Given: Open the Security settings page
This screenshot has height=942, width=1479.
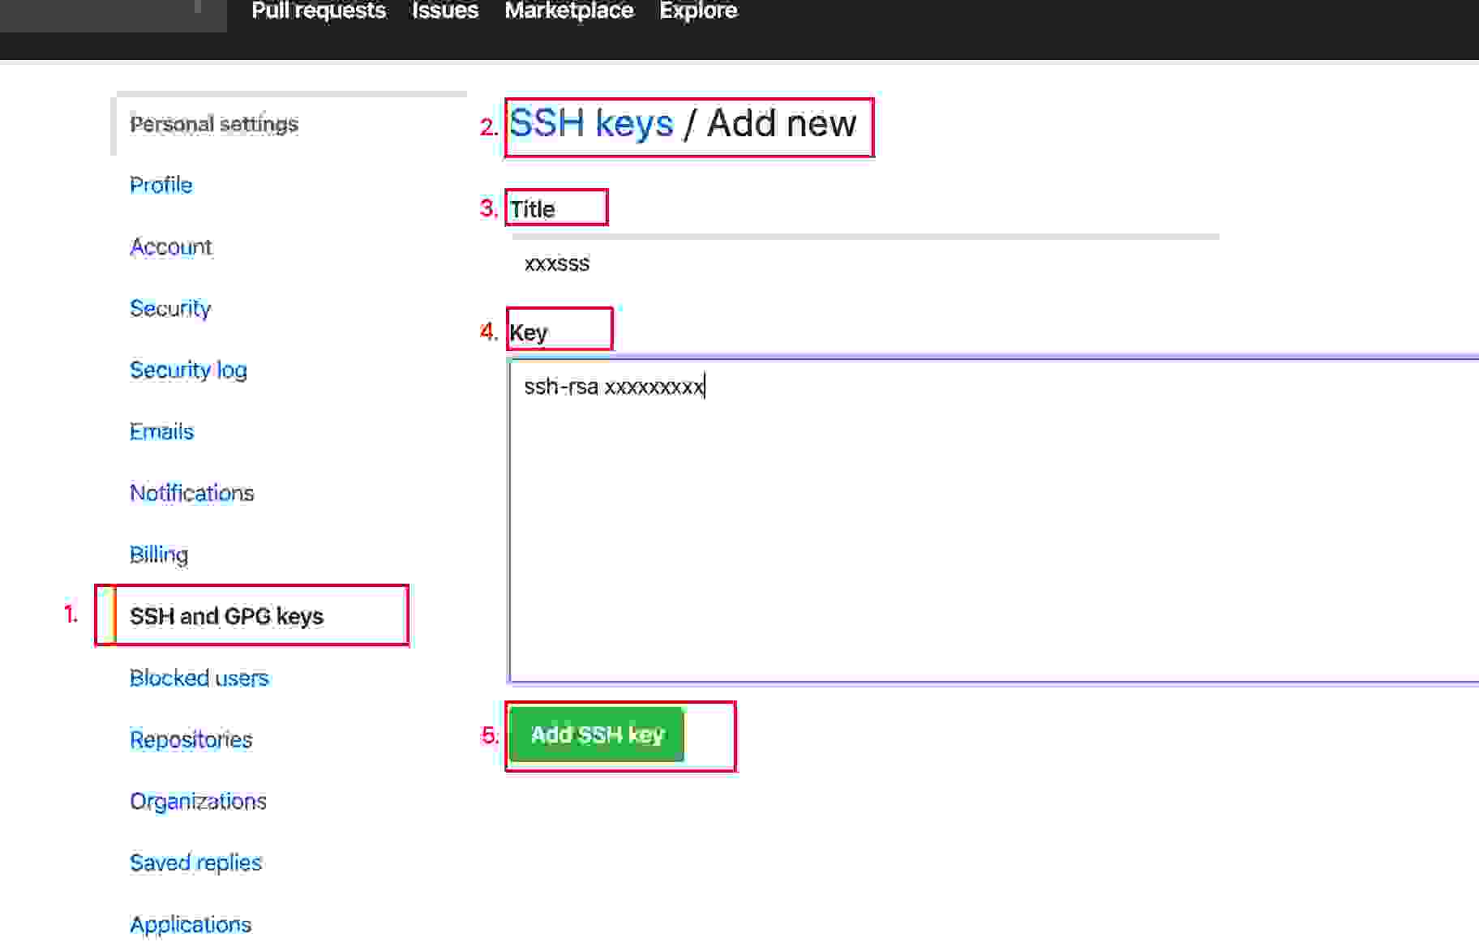Looking at the screenshot, I should tap(170, 308).
